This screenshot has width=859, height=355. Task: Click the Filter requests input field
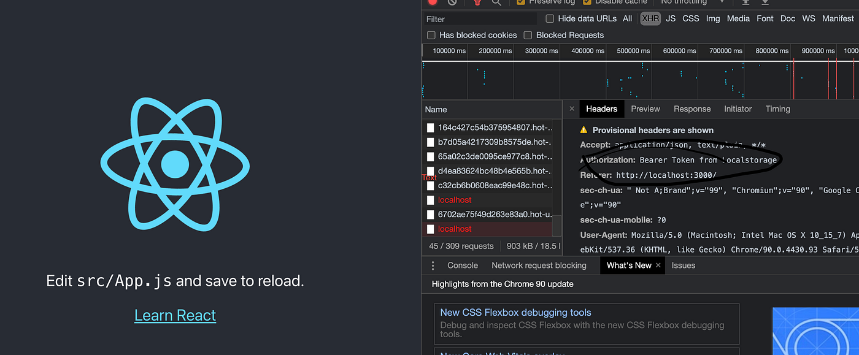(479, 18)
